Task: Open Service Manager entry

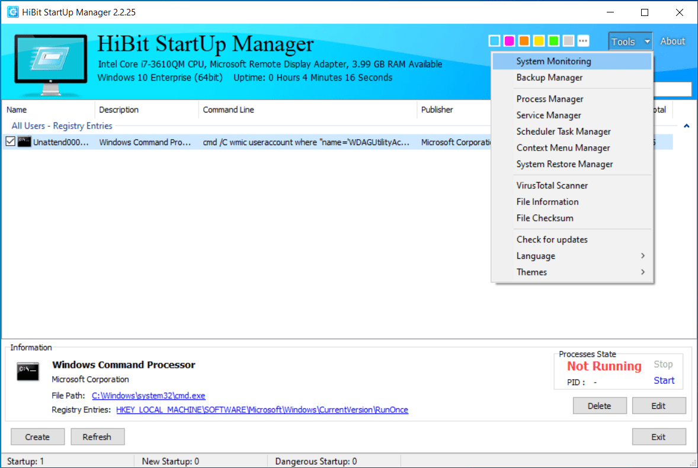Action: (572, 115)
